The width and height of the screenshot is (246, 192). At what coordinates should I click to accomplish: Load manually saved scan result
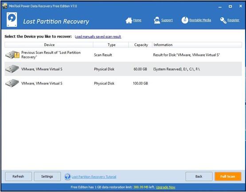(98, 37)
